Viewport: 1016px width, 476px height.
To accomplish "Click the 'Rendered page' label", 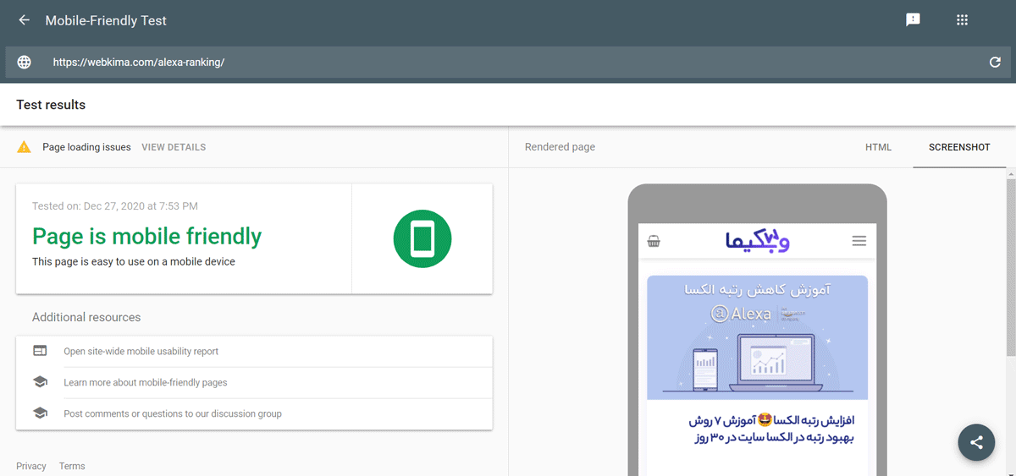I will 560,147.
